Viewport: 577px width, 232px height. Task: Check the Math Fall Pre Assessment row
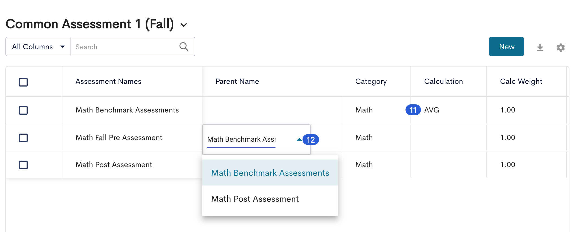23,138
